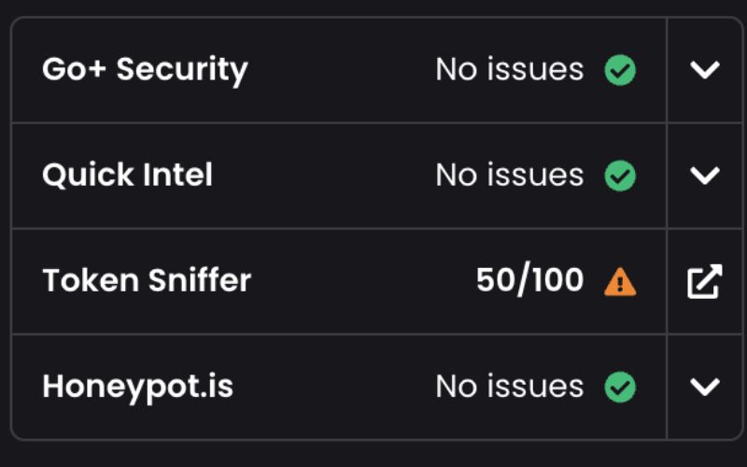Image resolution: width=747 pixels, height=467 pixels.
Task: Click the Go+ Security label
Action: point(145,71)
